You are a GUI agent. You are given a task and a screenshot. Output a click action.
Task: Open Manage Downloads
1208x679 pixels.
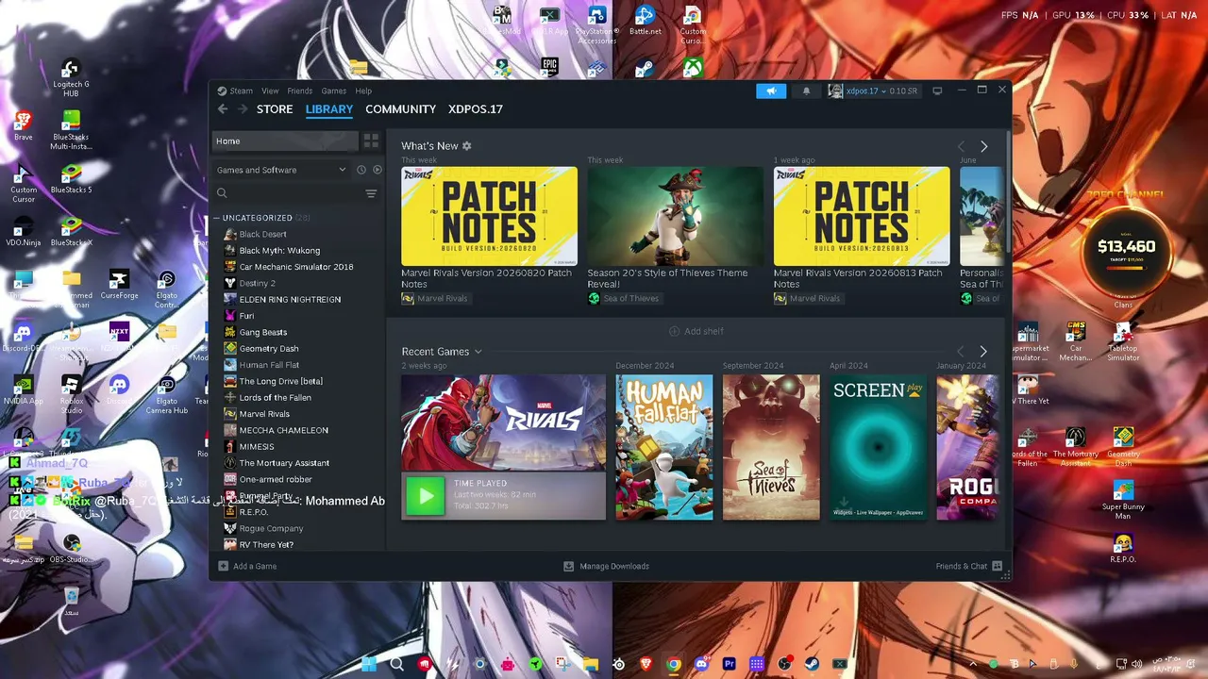(x=606, y=566)
